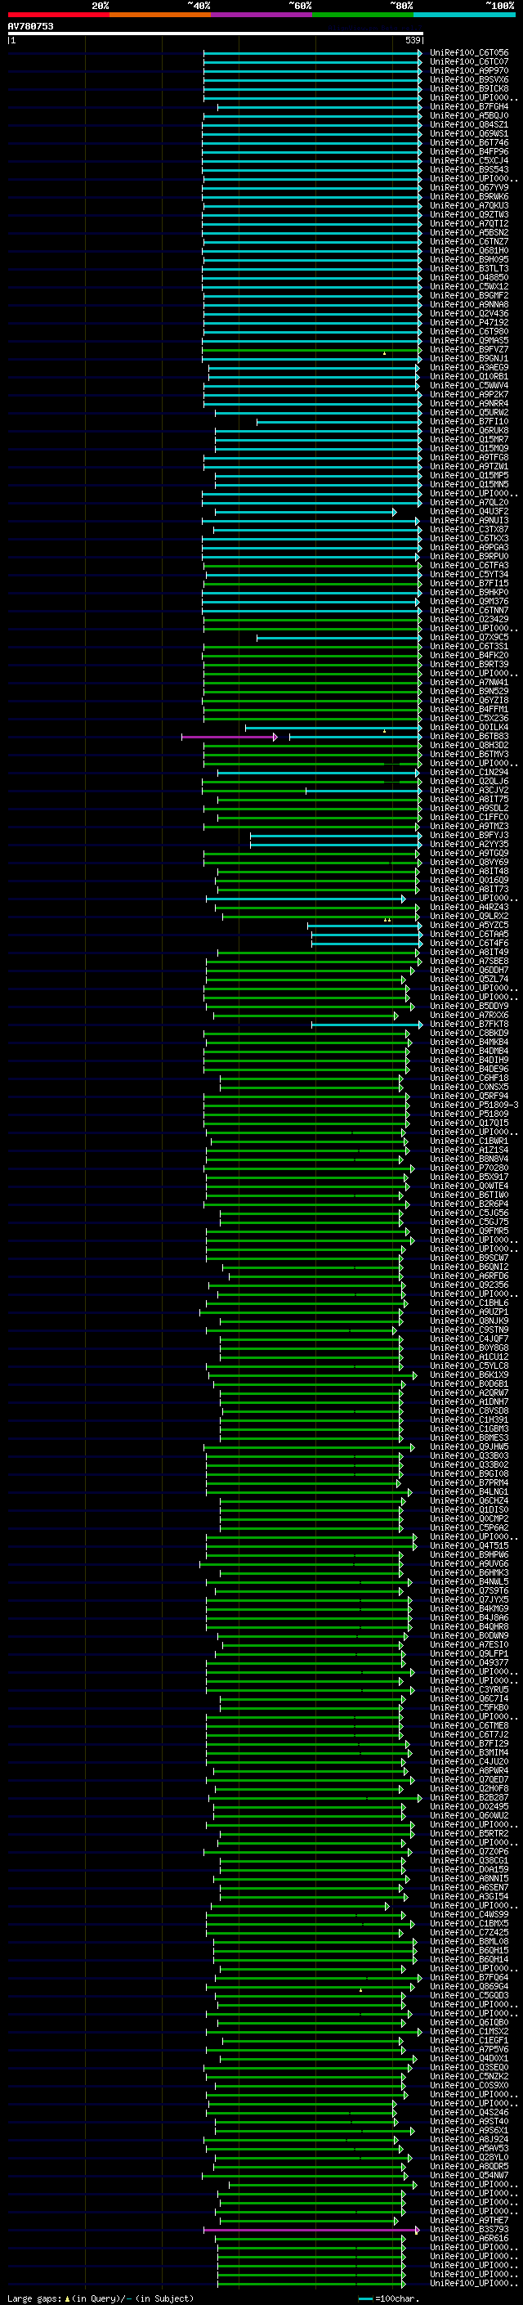Image resolution: width=523 pixels, height=2305 pixels.
Task: Click the UniRef100_Q681H0 label
Action: [468, 250]
